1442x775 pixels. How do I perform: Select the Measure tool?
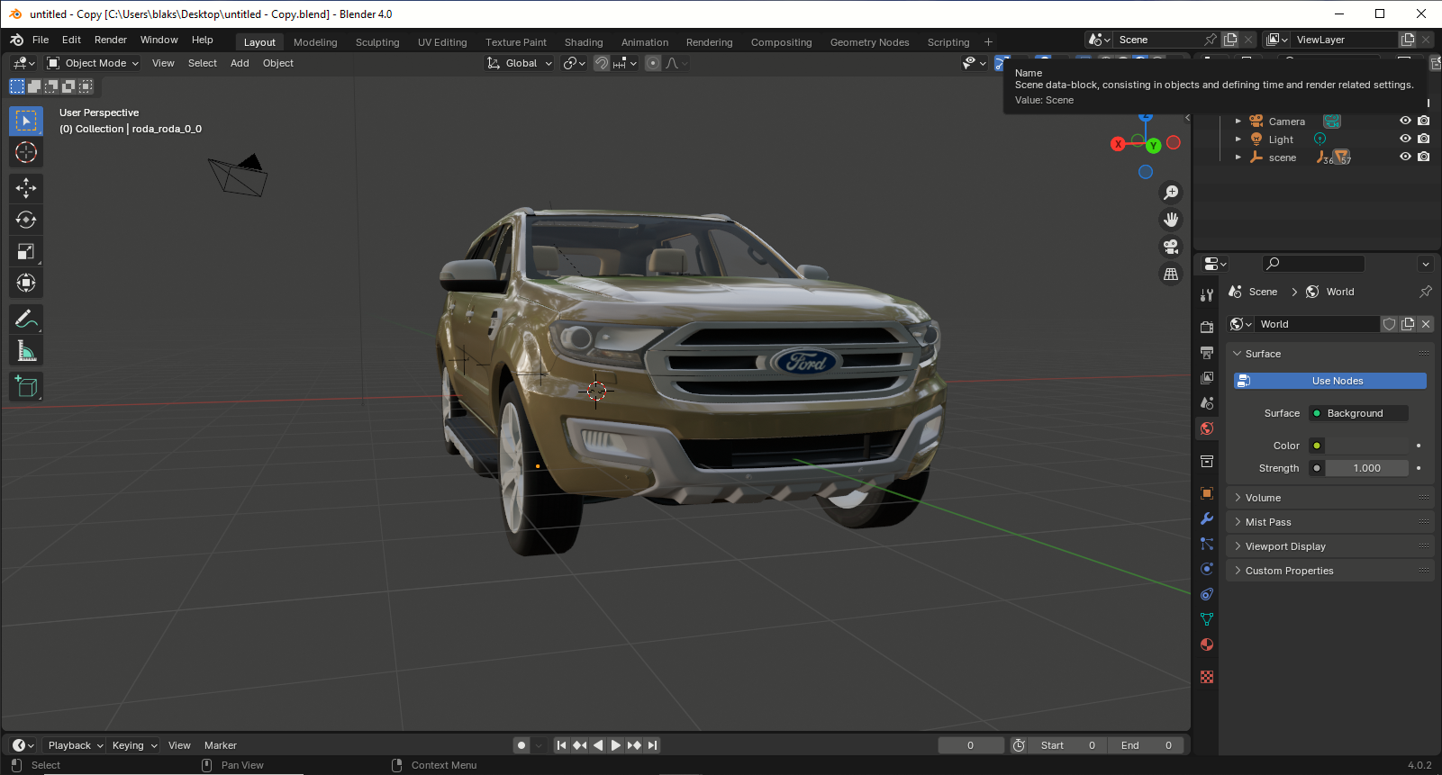pos(26,350)
